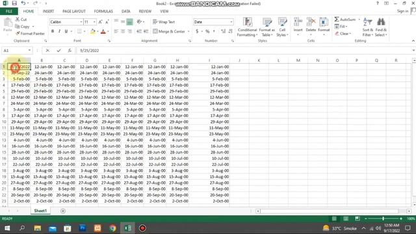Click the Undo arrow icon

coord(23,3)
